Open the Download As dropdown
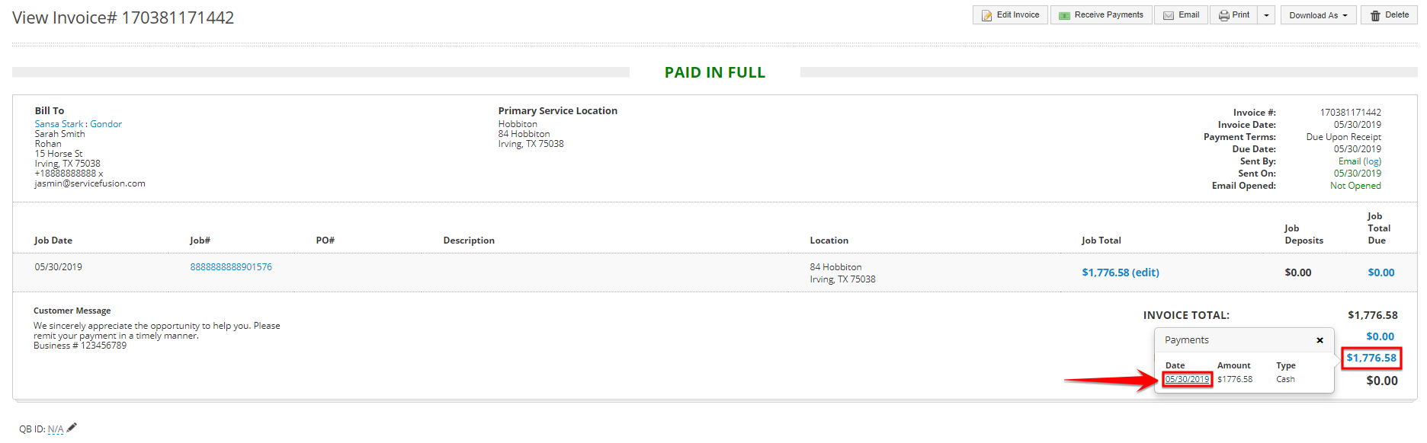Screen dimensions: 1427x443 [1318, 15]
